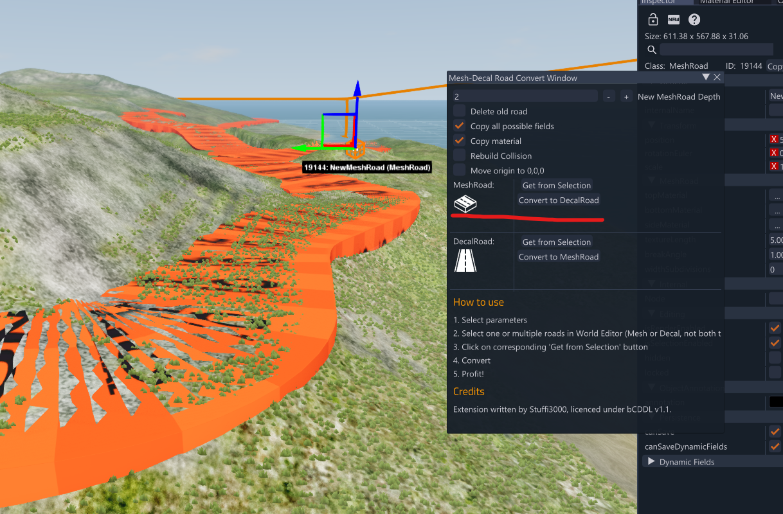This screenshot has height=514, width=783.
Task: Click the Inspector search magnifier icon
Action: click(652, 49)
